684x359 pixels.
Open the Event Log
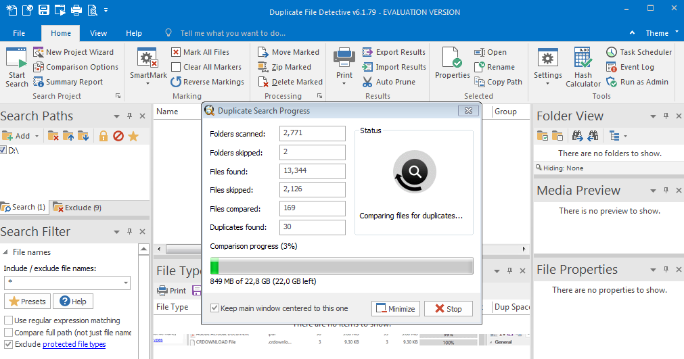631,67
